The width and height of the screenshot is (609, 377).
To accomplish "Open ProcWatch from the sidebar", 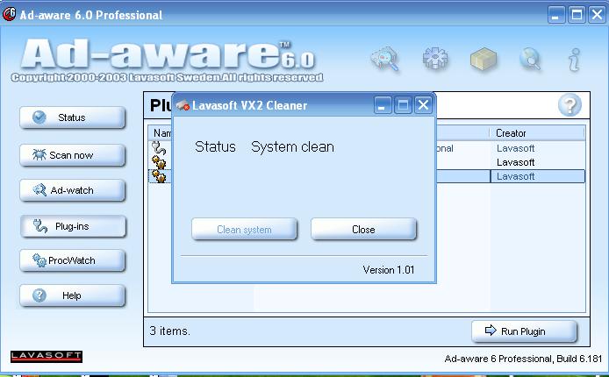I will pyautogui.click(x=73, y=260).
